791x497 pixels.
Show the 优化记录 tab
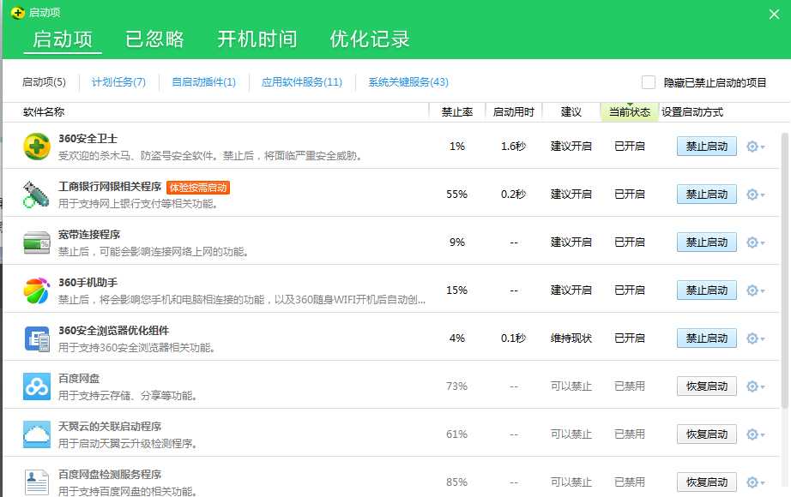click(370, 39)
